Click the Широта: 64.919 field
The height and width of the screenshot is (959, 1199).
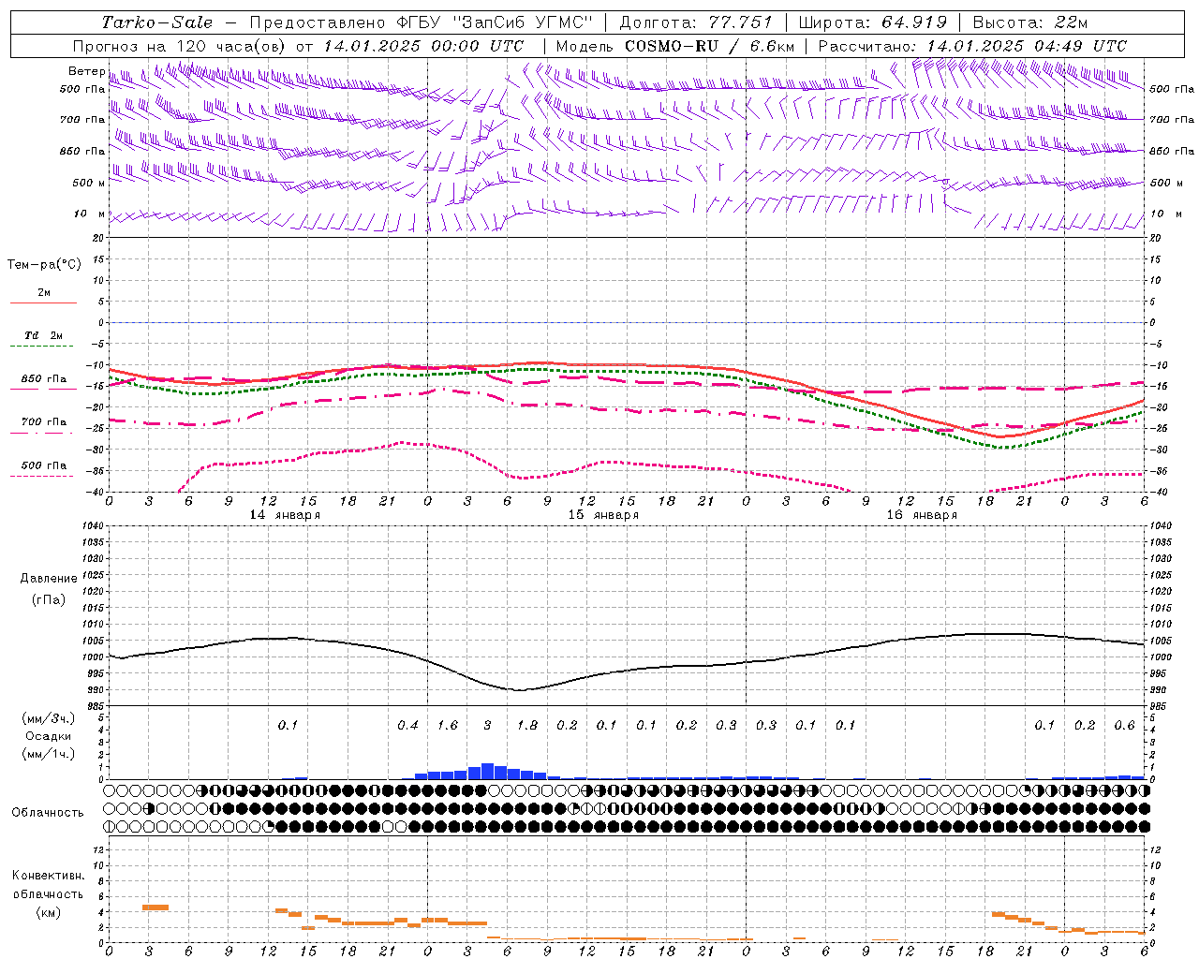[x=873, y=22]
